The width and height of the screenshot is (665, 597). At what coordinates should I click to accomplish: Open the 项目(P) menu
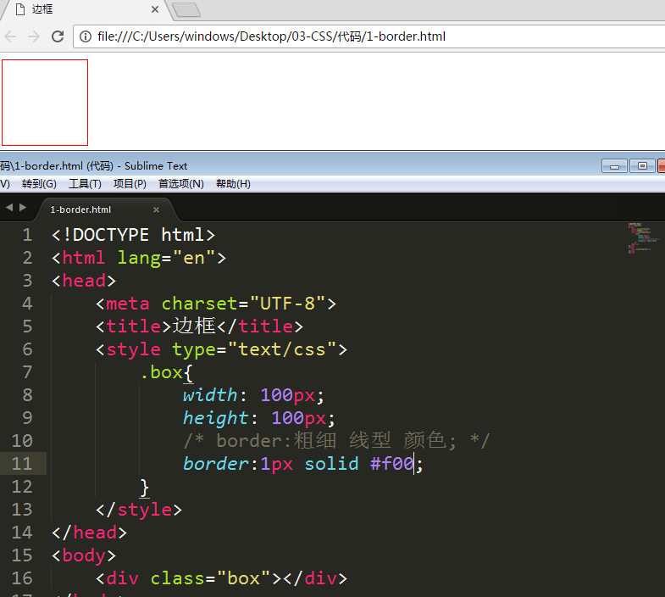pyautogui.click(x=130, y=184)
